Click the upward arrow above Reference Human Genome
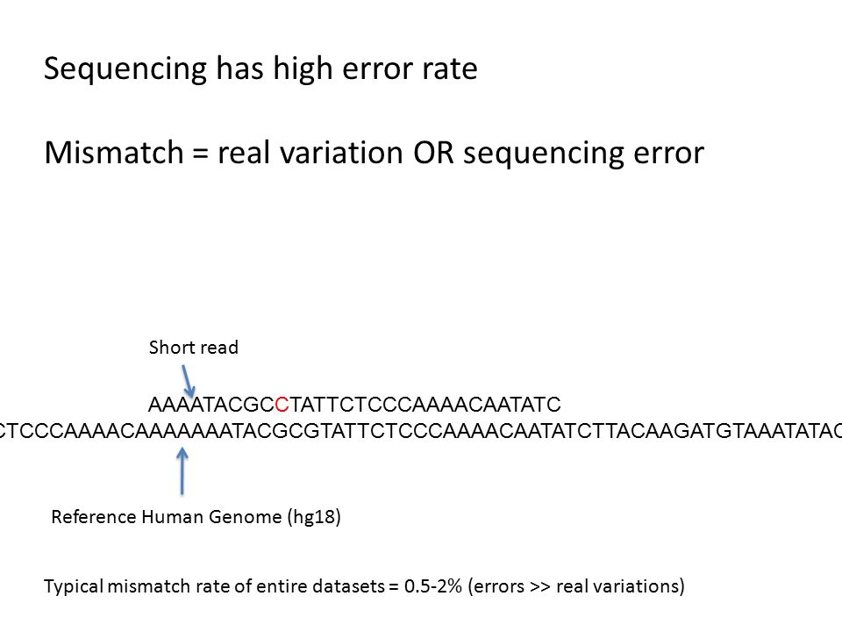 click(182, 470)
